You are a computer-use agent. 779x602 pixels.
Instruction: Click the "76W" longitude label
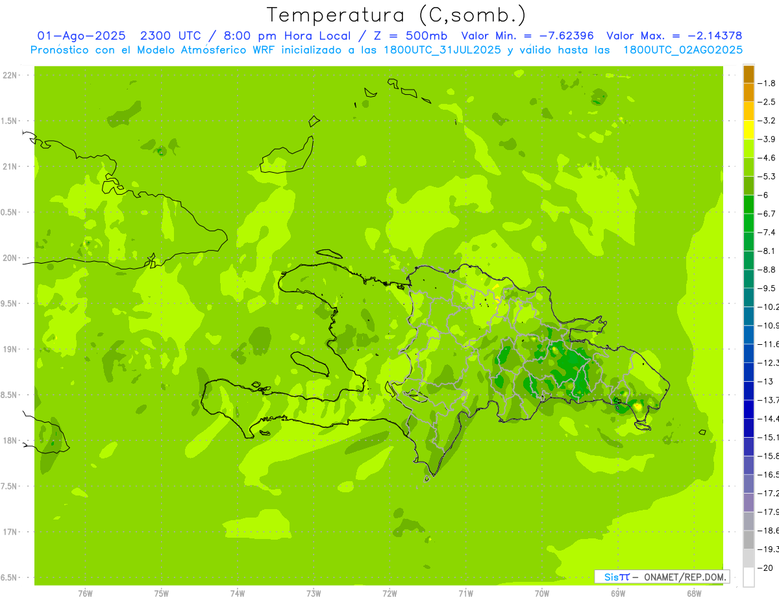85,594
